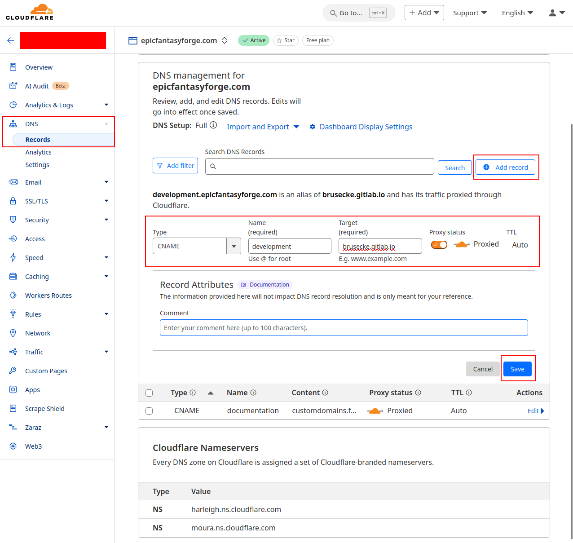The height and width of the screenshot is (543, 573).
Task: Check the documentation CNAME record checkbox
Action: click(149, 411)
